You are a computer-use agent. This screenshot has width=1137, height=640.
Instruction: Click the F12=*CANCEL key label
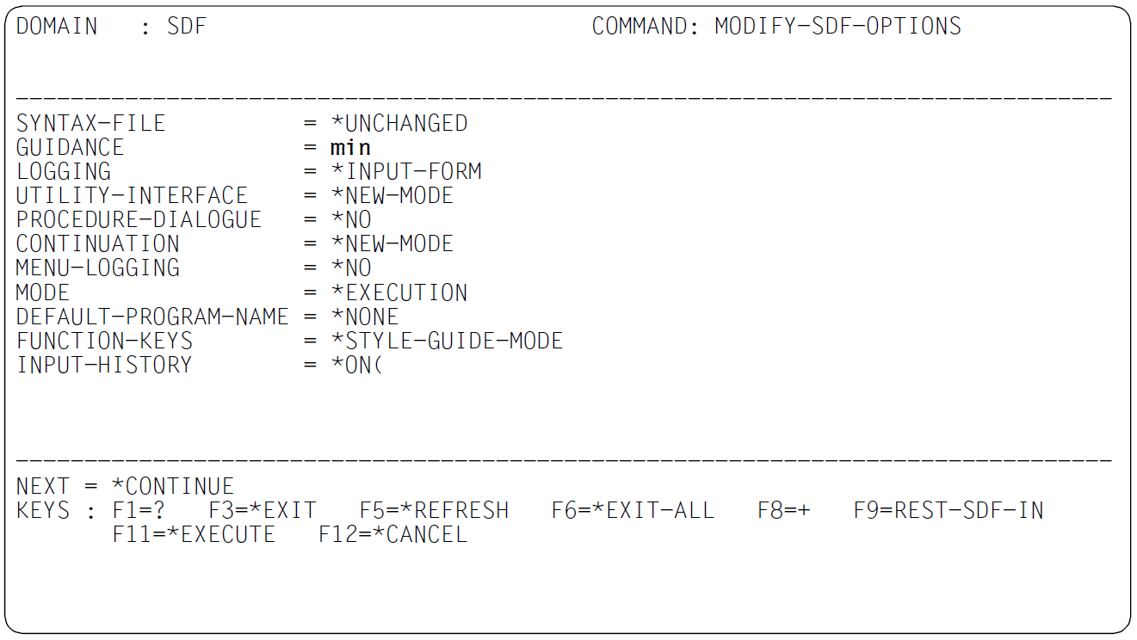pyautogui.click(x=393, y=534)
